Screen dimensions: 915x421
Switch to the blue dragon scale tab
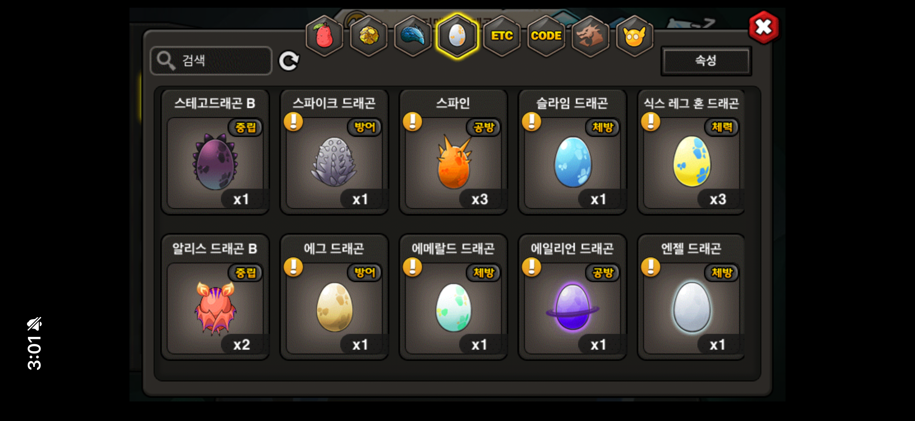coord(413,36)
